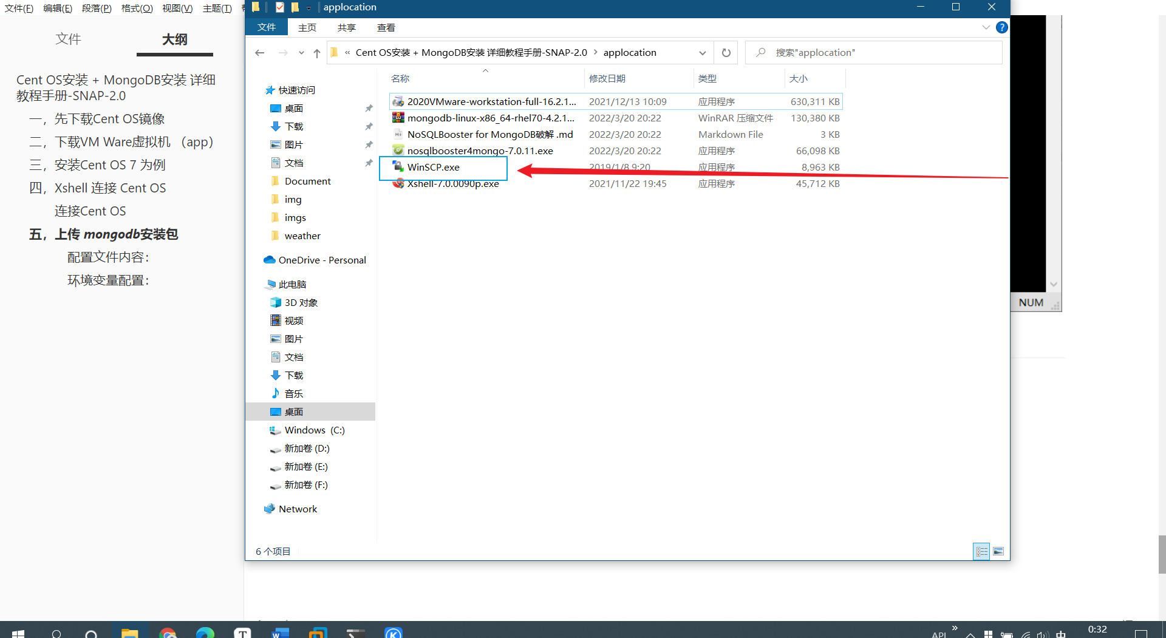1166x638 pixels.
Task: Open the 共享 ribbon tab
Action: 347,27
